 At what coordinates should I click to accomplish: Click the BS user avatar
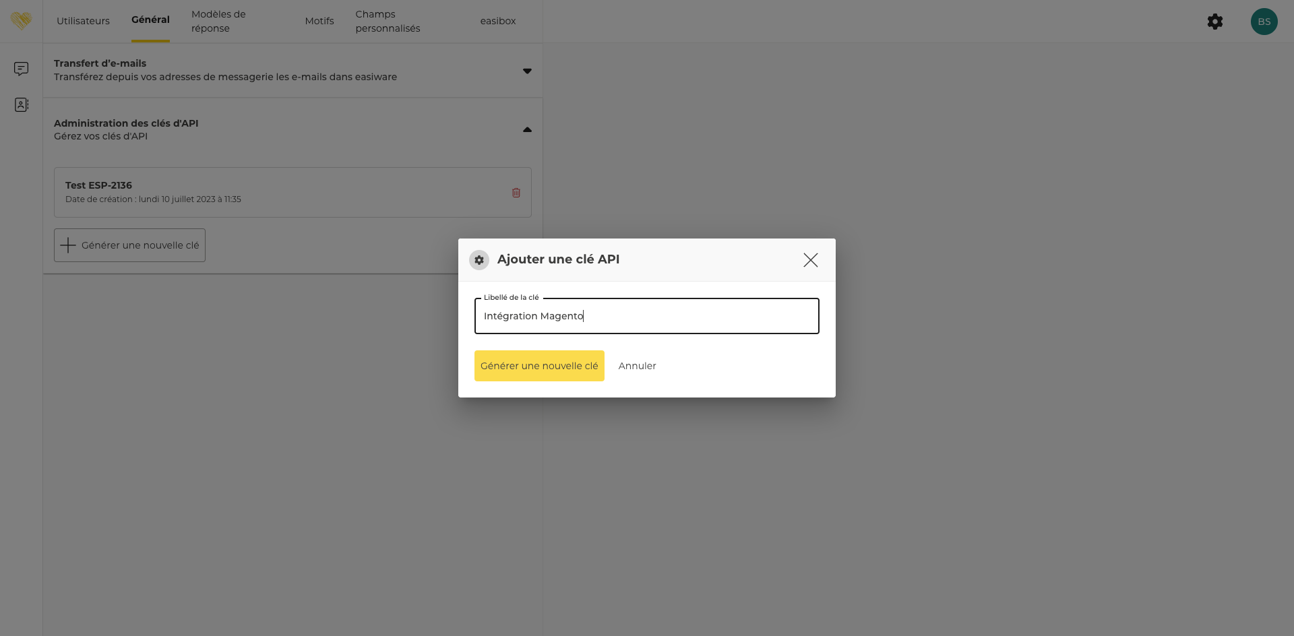pyautogui.click(x=1264, y=22)
